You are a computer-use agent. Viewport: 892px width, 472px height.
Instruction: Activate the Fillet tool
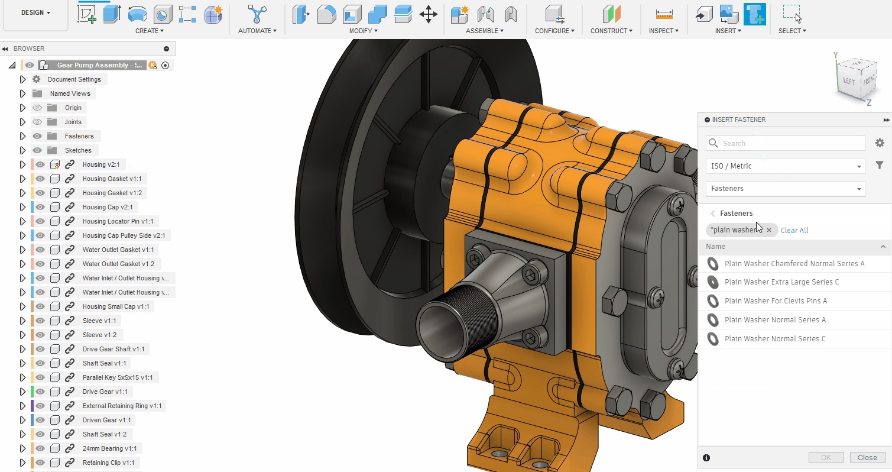tap(326, 14)
